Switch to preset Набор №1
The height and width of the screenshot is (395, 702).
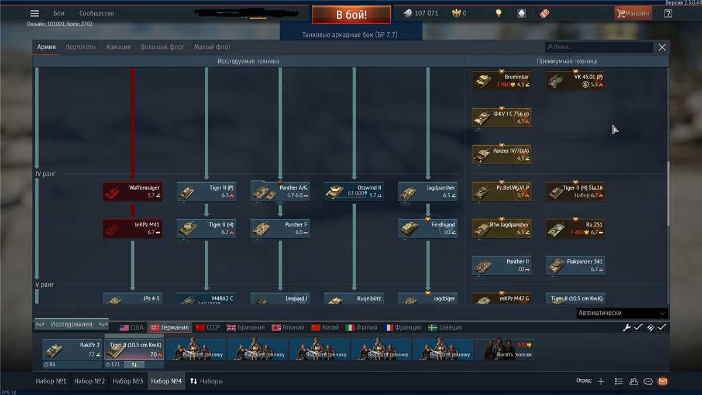point(51,382)
